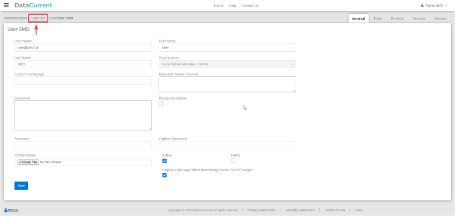Disable monitoring station state message checkbox
This screenshot has height=216, width=455.
[165, 175]
